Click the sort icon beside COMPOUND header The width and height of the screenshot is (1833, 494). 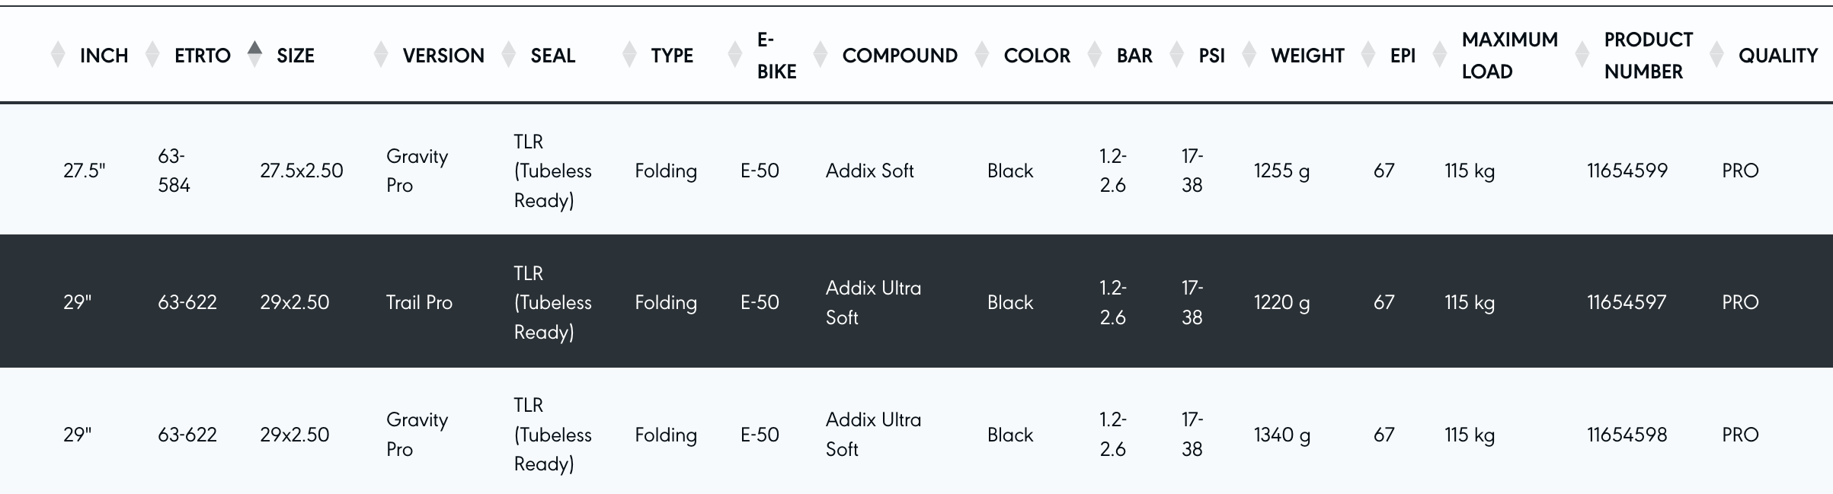tap(821, 55)
